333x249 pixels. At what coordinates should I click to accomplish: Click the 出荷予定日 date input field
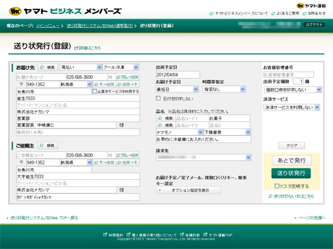click(178, 75)
